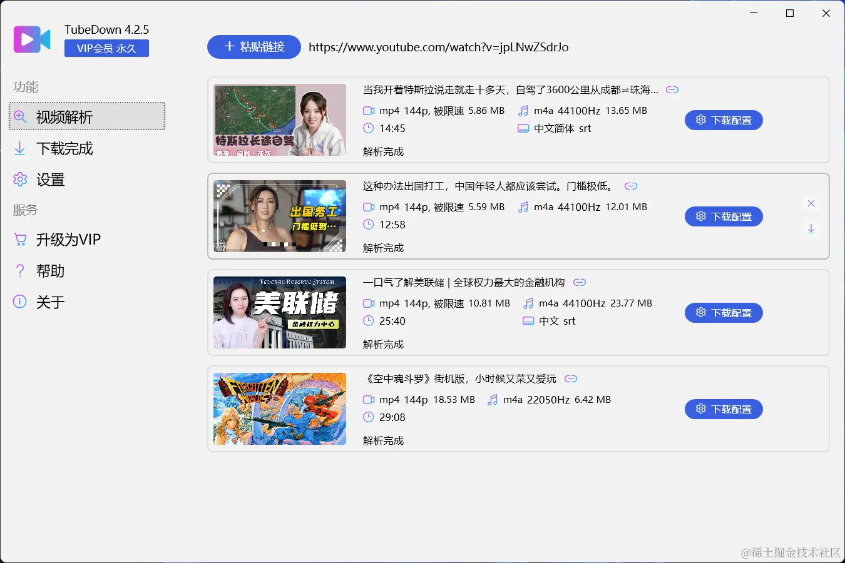Open the 设置 page
The width and height of the screenshot is (845, 563).
(87, 180)
